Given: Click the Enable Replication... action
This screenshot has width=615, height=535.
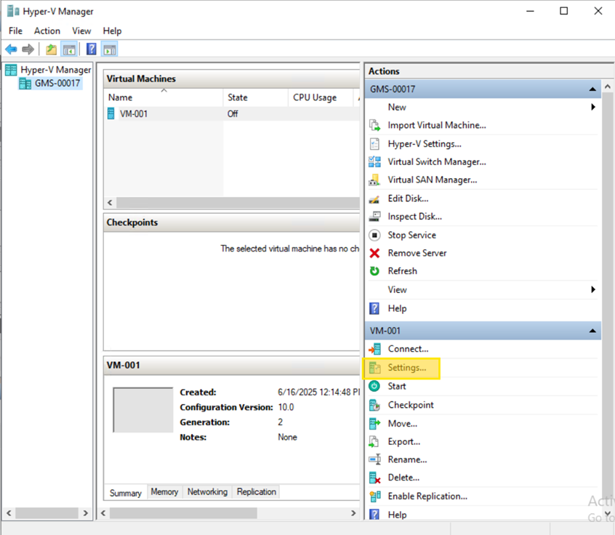Looking at the screenshot, I should point(427,496).
